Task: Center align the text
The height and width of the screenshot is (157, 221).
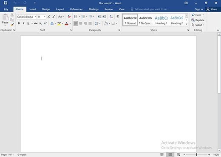Action: 81,23
